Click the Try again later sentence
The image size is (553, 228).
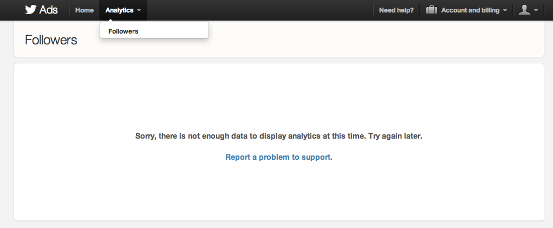tap(395, 136)
